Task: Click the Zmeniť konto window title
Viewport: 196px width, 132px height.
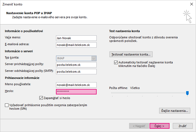Action: (x=12, y=4)
